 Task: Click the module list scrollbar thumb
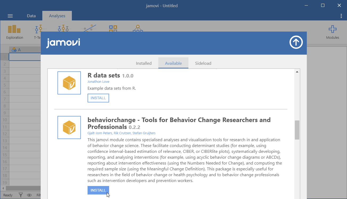tap(297, 130)
